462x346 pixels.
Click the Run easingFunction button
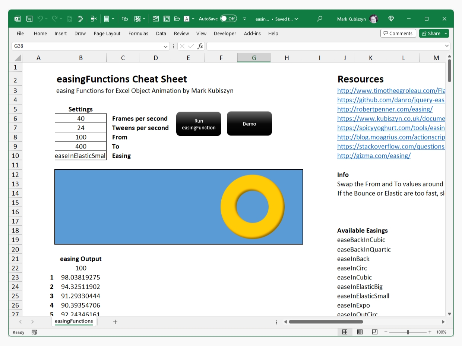(199, 124)
